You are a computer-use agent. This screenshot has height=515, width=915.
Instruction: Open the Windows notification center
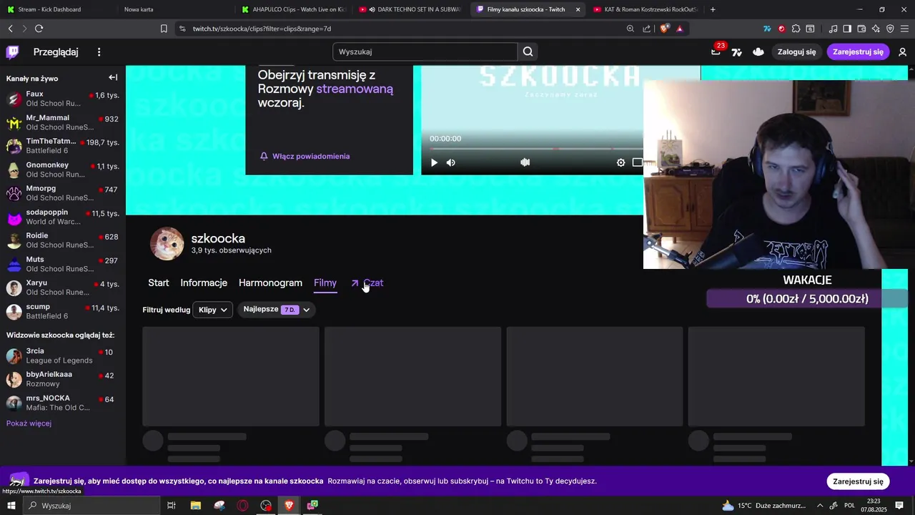[x=899, y=506]
